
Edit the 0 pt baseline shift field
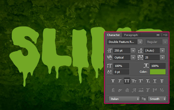coord(121,72)
